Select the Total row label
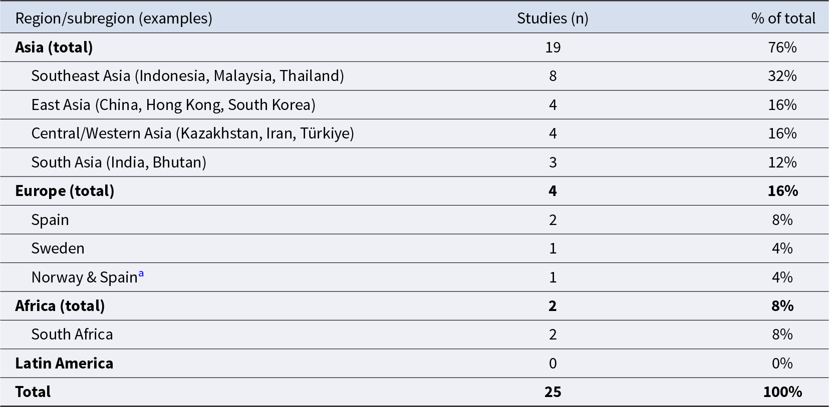 coord(33,392)
